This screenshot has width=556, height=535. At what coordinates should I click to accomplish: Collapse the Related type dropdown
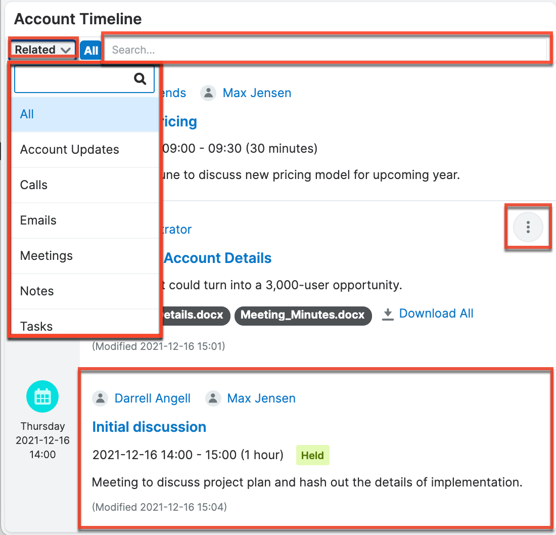click(42, 49)
